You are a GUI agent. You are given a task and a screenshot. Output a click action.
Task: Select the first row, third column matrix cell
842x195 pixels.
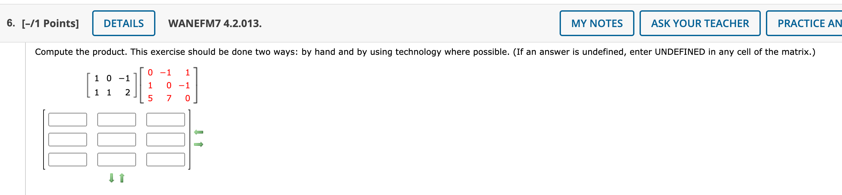pyautogui.click(x=166, y=120)
